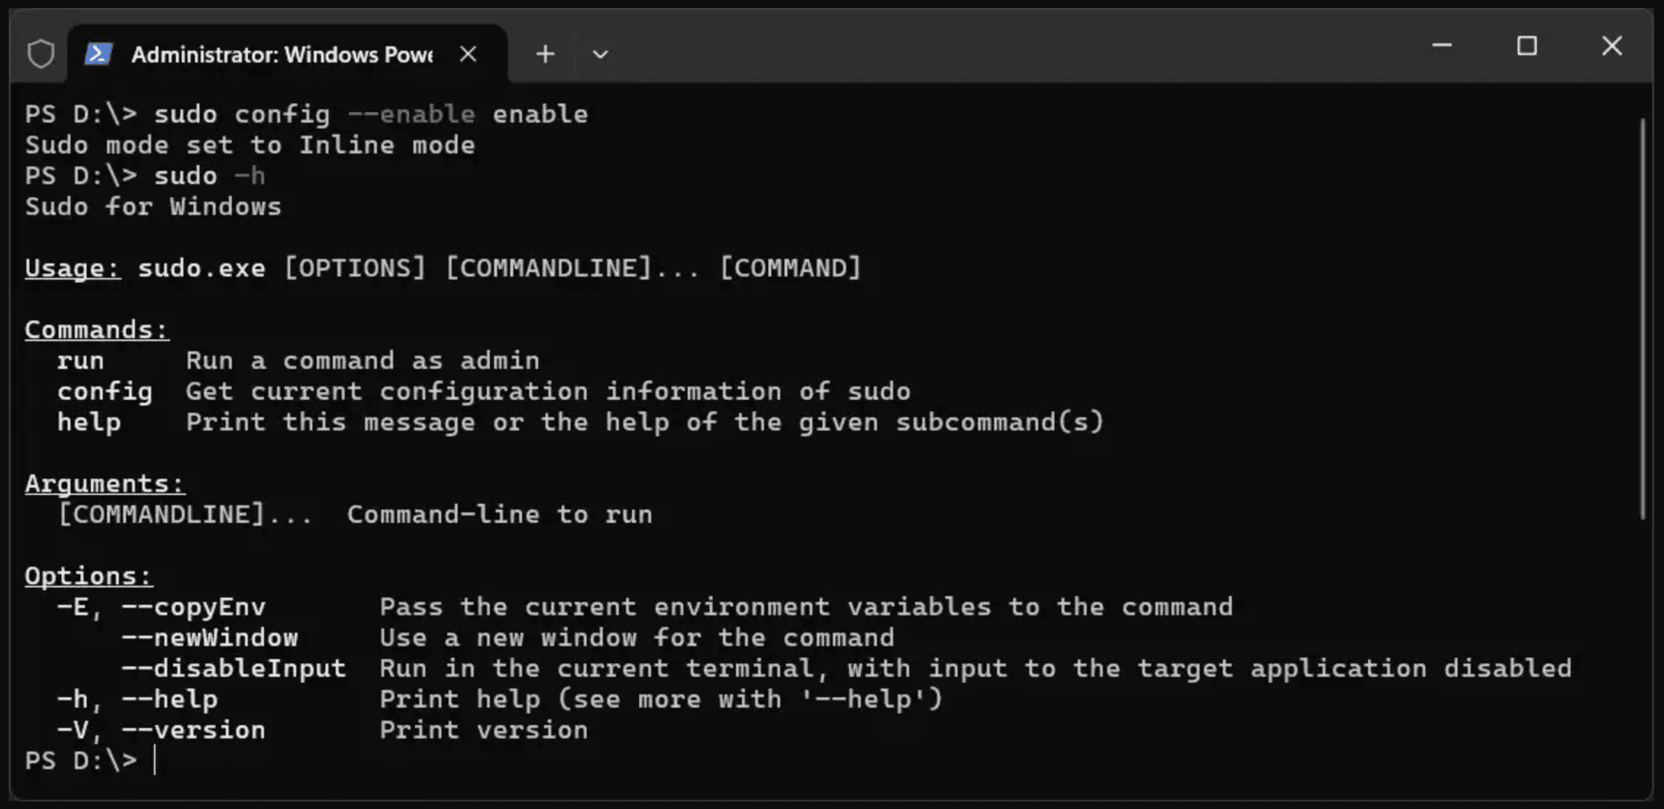The width and height of the screenshot is (1664, 809).
Task: Click the --version option line
Action: tap(193, 729)
